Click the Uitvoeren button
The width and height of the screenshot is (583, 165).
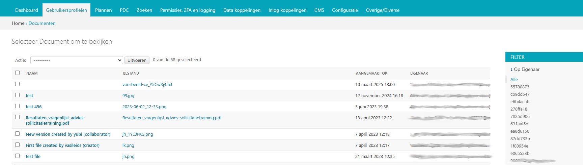pos(137,60)
